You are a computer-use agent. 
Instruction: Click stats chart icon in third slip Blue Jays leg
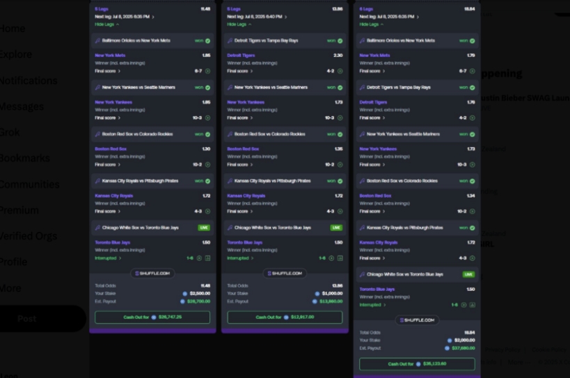coord(472,305)
